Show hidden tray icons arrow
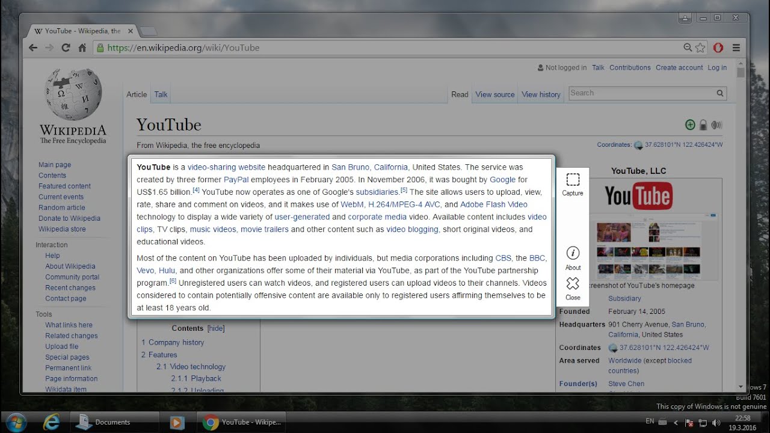This screenshot has width=770, height=433. [x=675, y=423]
